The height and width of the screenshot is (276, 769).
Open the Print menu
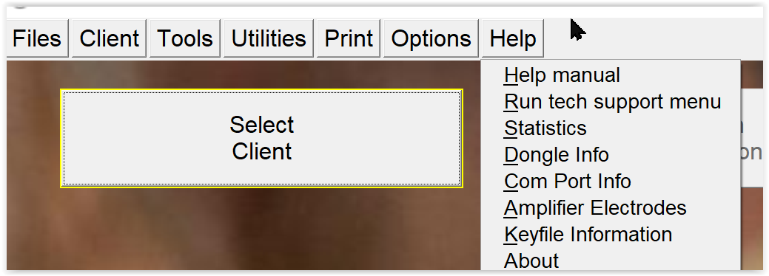tap(349, 38)
